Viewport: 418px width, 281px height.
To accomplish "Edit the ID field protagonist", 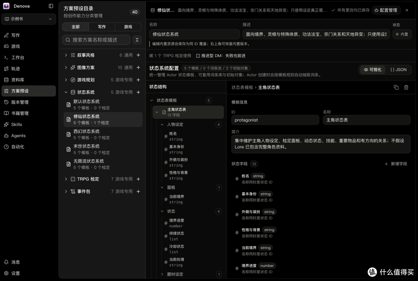I will coord(275,120).
